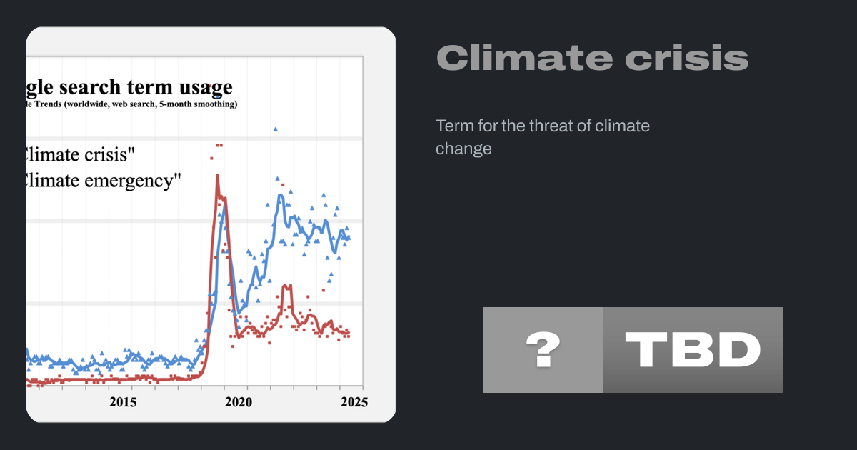Click the chart subtitle about 5-month smoothing
Viewport: 857px width, 450px height.
point(132,104)
